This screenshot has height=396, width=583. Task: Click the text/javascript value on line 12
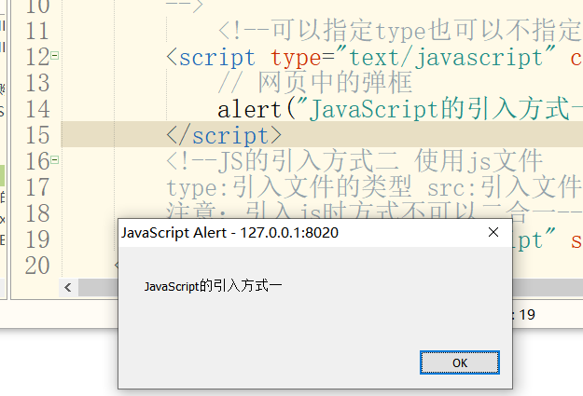tap(446, 58)
